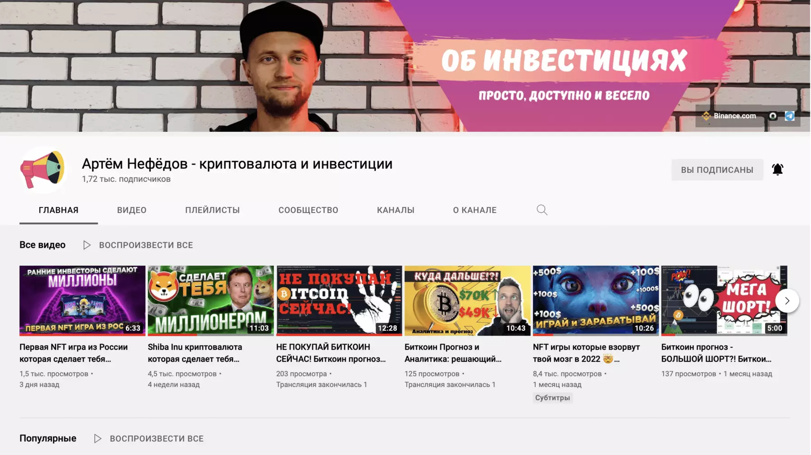The height and width of the screenshot is (455, 811).
Task: Toggle the 'ВЫ ПОДПИСАНЫ' subscription button
Action: pyautogui.click(x=717, y=170)
